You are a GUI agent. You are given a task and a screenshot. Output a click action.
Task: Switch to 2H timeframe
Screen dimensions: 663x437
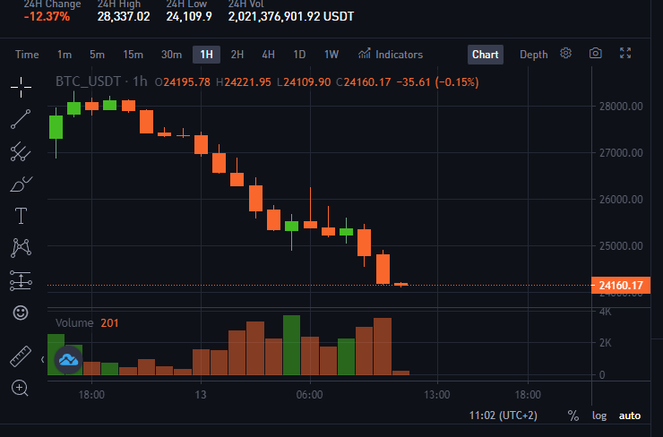237,55
